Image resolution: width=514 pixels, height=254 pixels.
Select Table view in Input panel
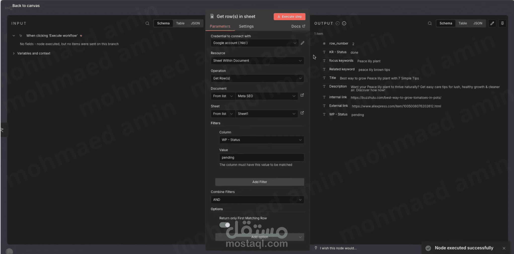tap(180, 23)
